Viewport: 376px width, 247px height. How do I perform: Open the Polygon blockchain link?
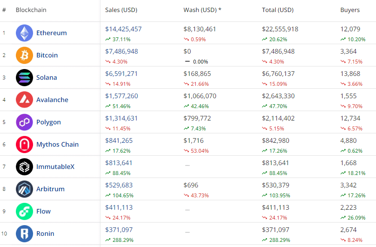[x=49, y=122]
